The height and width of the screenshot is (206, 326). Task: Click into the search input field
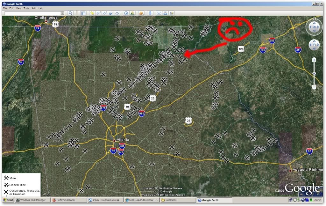(x=33, y=13)
